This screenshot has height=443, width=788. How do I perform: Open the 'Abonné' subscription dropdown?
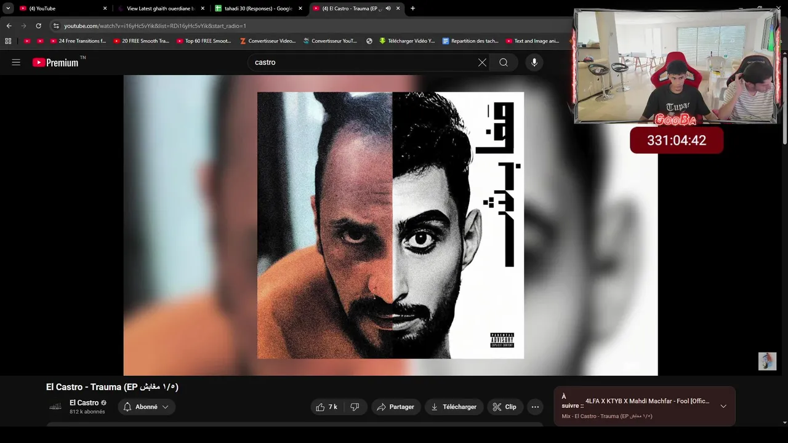(147, 407)
